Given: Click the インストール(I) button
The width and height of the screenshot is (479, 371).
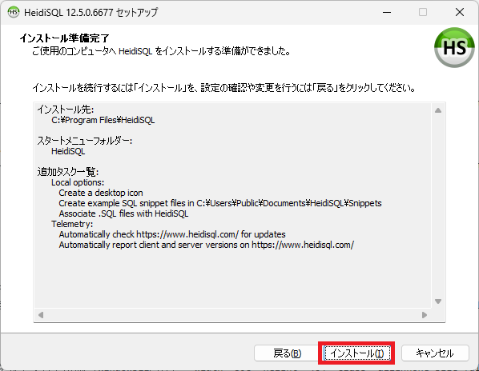Looking at the screenshot, I should tap(356, 353).
